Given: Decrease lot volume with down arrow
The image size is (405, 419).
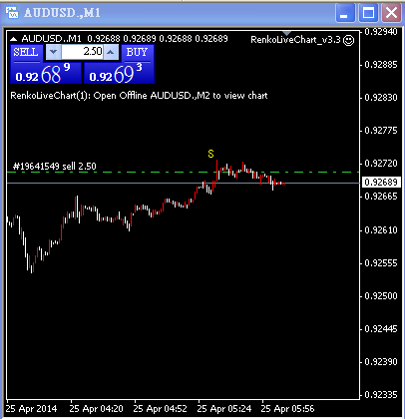Looking at the screenshot, I should pyautogui.click(x=53, y=52).
